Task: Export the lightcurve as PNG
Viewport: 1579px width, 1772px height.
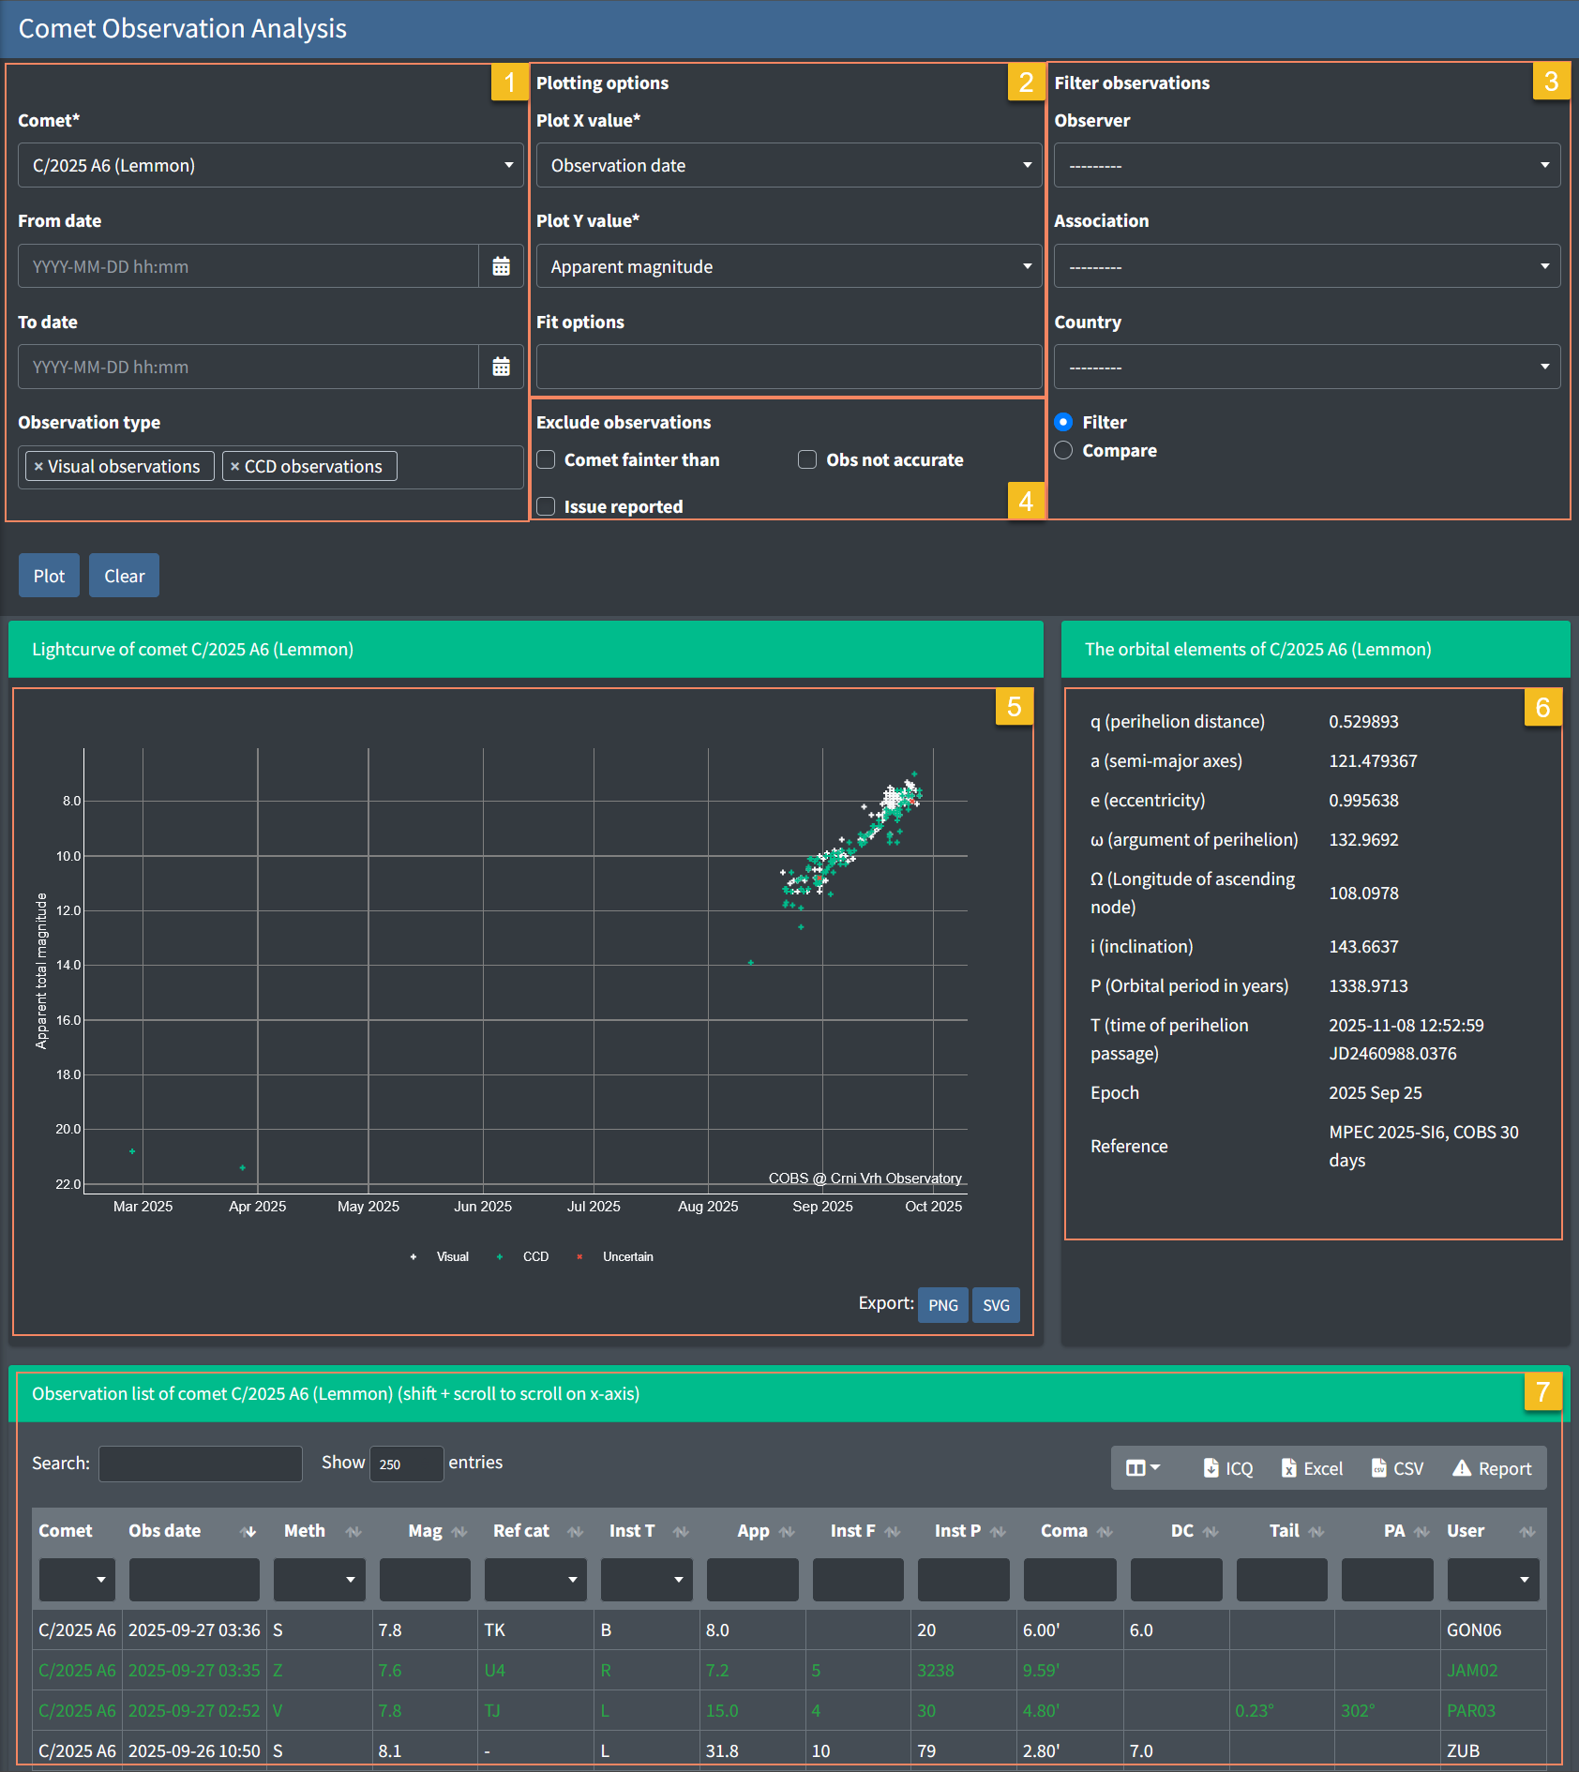Action: [942, 1305]
